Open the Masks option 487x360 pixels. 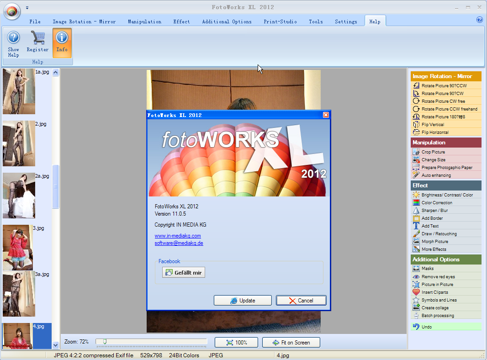click(446, 268)
